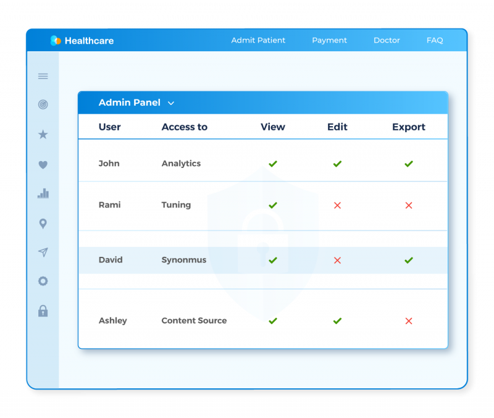Enable Rami's Export permission cross
Screen dimensions: 494x418
[x=409, y=206]
